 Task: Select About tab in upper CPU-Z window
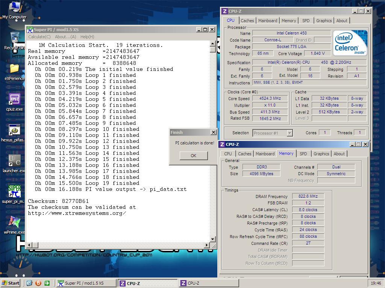(x=342, y=21)
